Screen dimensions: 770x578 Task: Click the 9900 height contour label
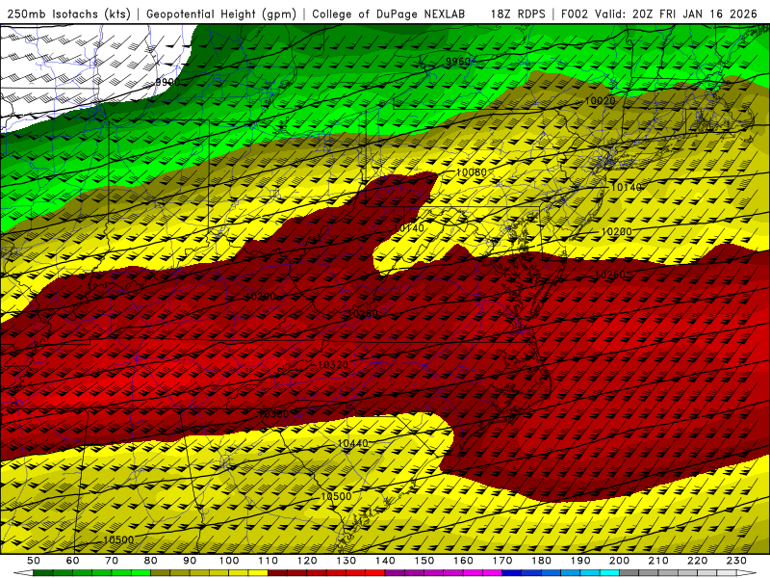tap(167, 82)
